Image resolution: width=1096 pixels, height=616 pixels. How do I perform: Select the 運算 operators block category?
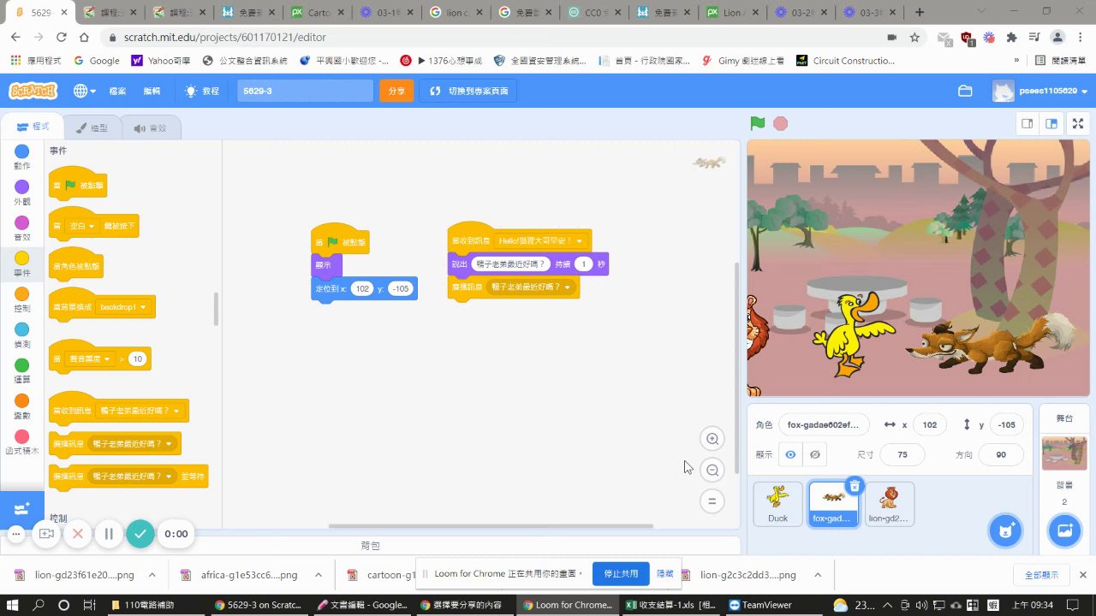pos(21,371)
